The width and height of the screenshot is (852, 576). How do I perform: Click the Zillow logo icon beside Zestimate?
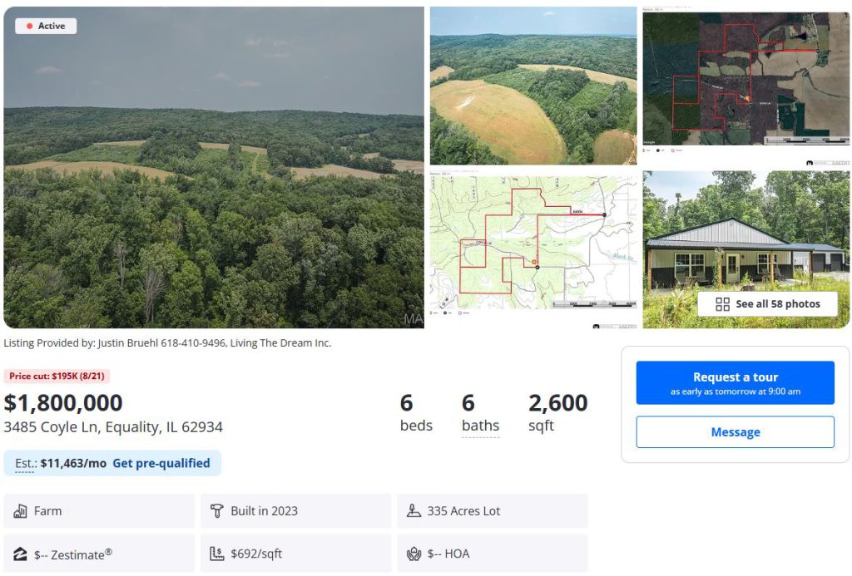(x=21, y=554)
